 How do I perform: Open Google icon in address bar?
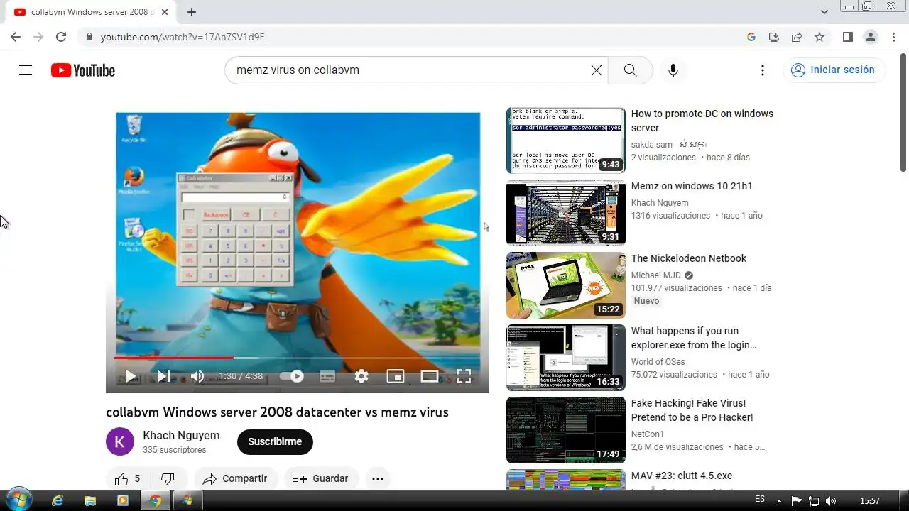pos(751,37)
